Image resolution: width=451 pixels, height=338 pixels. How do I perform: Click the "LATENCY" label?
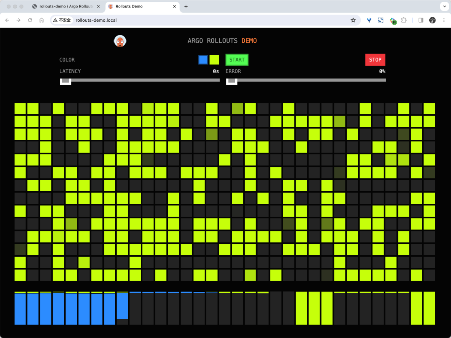(70, 71)
